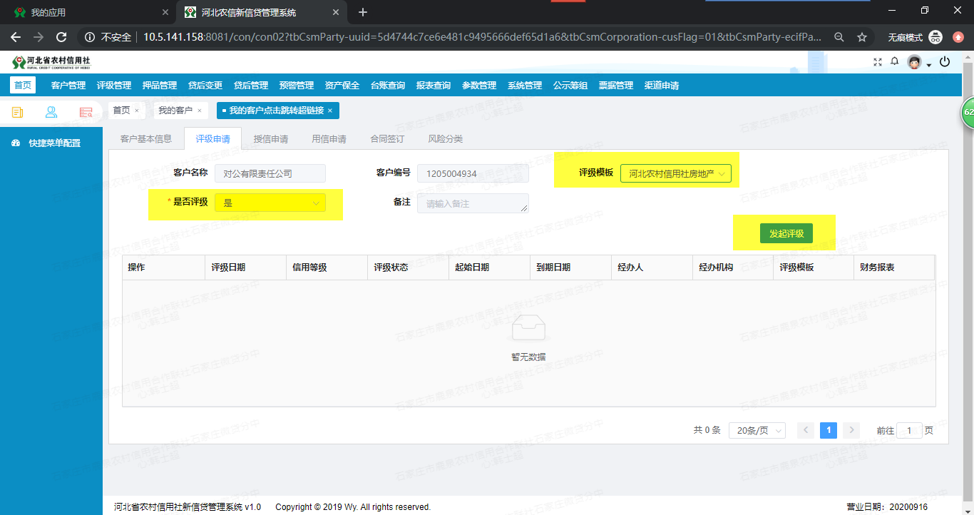The image size is (974, 515).
Task: Toggle fullscreen mode via the expand icon
Action: click(877, 62)
